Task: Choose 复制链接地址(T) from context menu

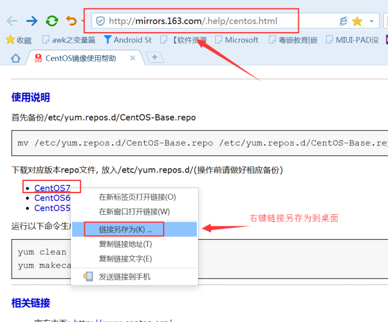Action: click(135, 245)
